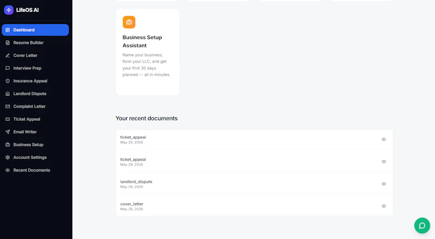Click the Cover Letter pen icon

pos(8,56)
